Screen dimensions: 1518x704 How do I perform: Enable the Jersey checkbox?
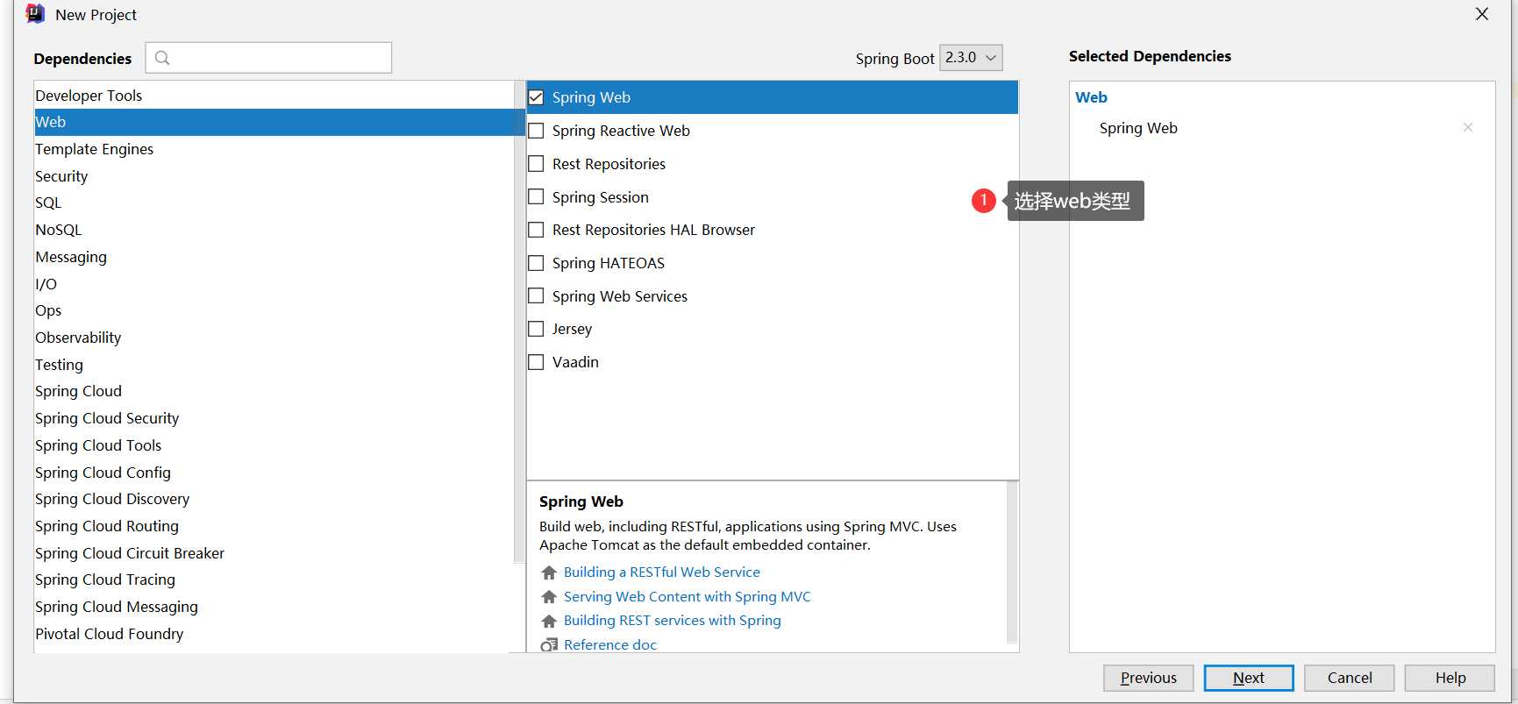click(536, 329)
